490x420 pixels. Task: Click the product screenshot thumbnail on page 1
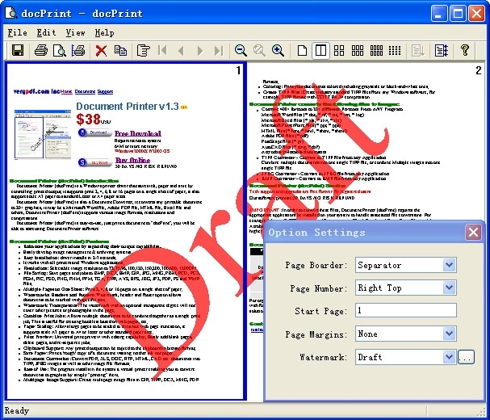point(43,134)
